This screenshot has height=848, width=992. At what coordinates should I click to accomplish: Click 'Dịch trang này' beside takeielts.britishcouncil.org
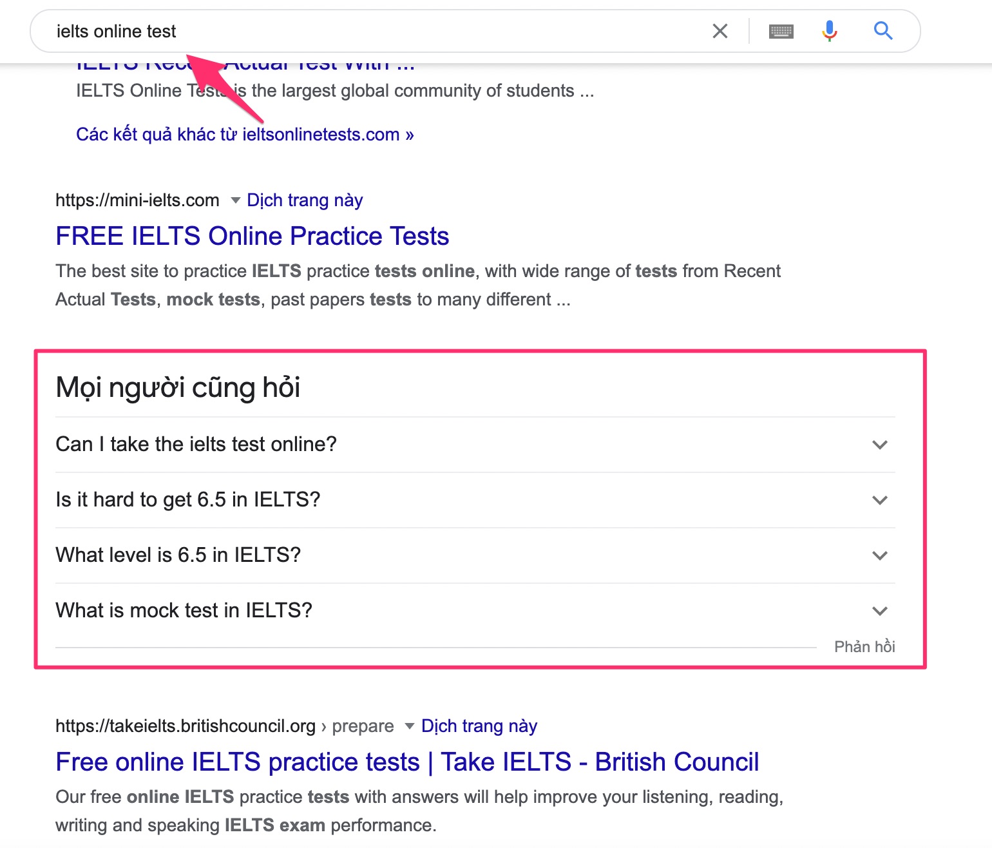pyautogui.click(x=479, y=726)
